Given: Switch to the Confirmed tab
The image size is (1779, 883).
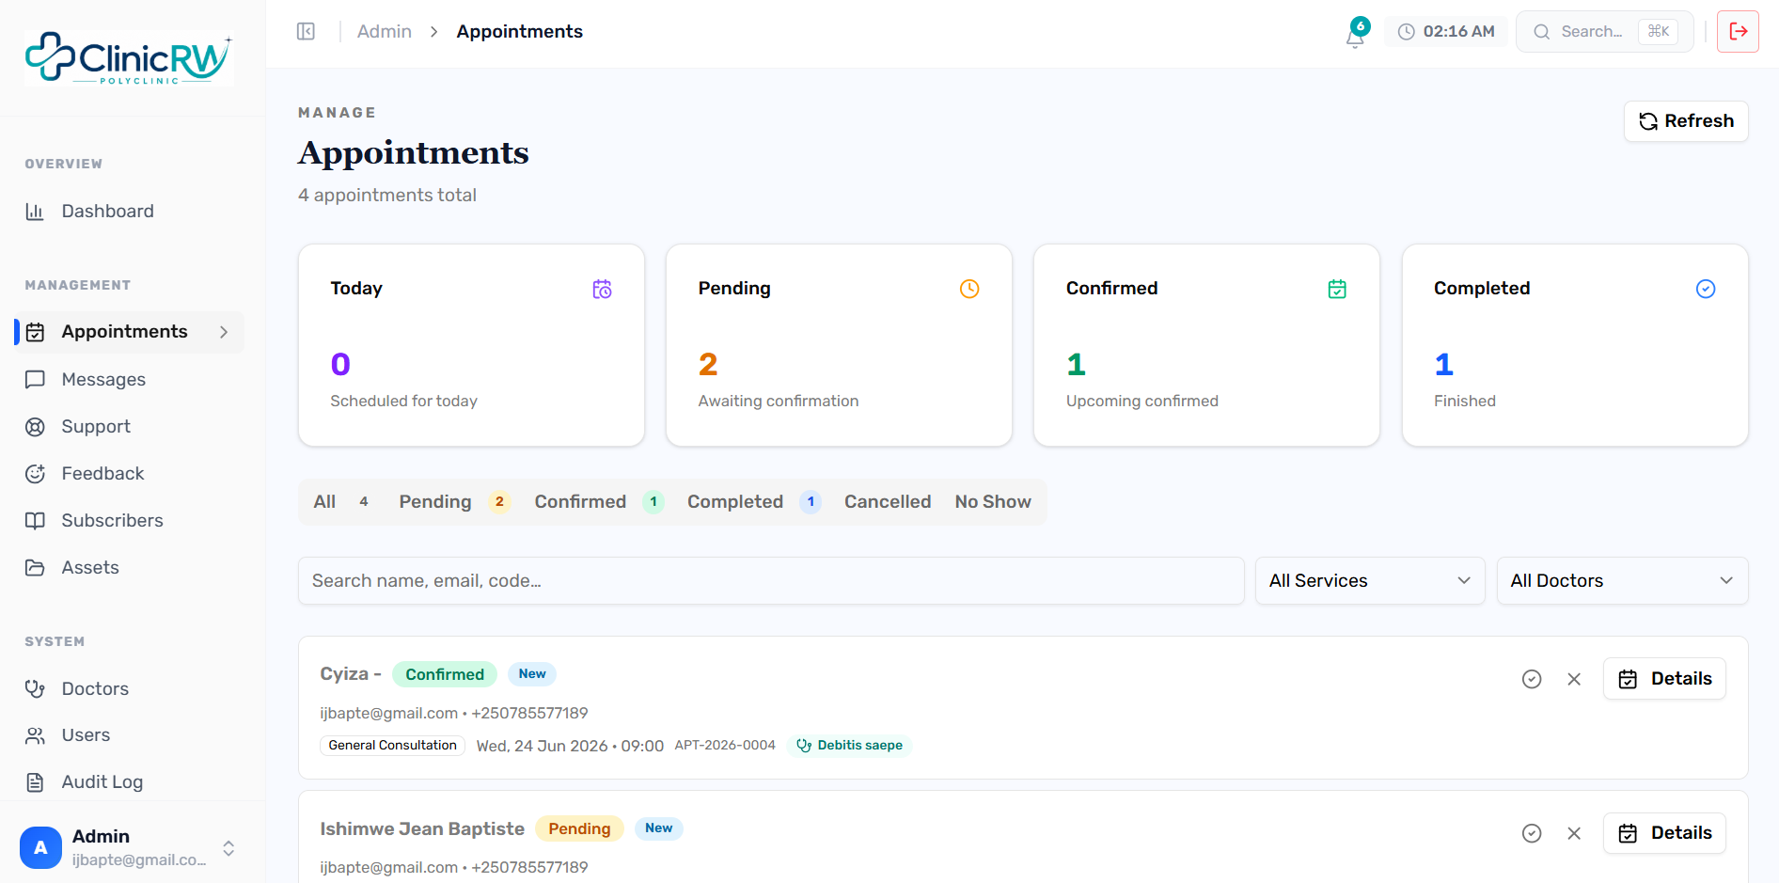Looking at the screenshot, I should pyautogui.click(x=599, y=502).
